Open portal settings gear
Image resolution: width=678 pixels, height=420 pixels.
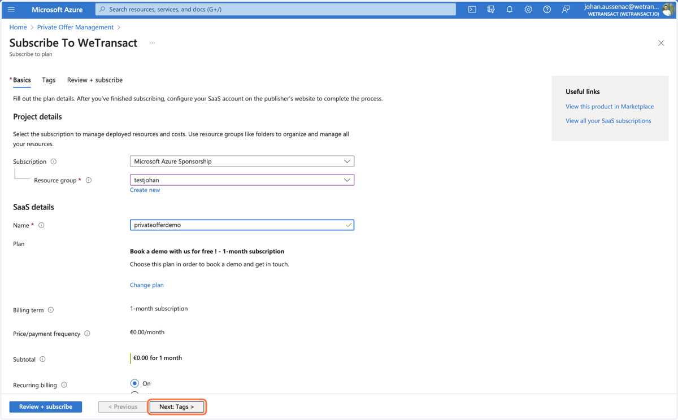[x=528, y=10]
